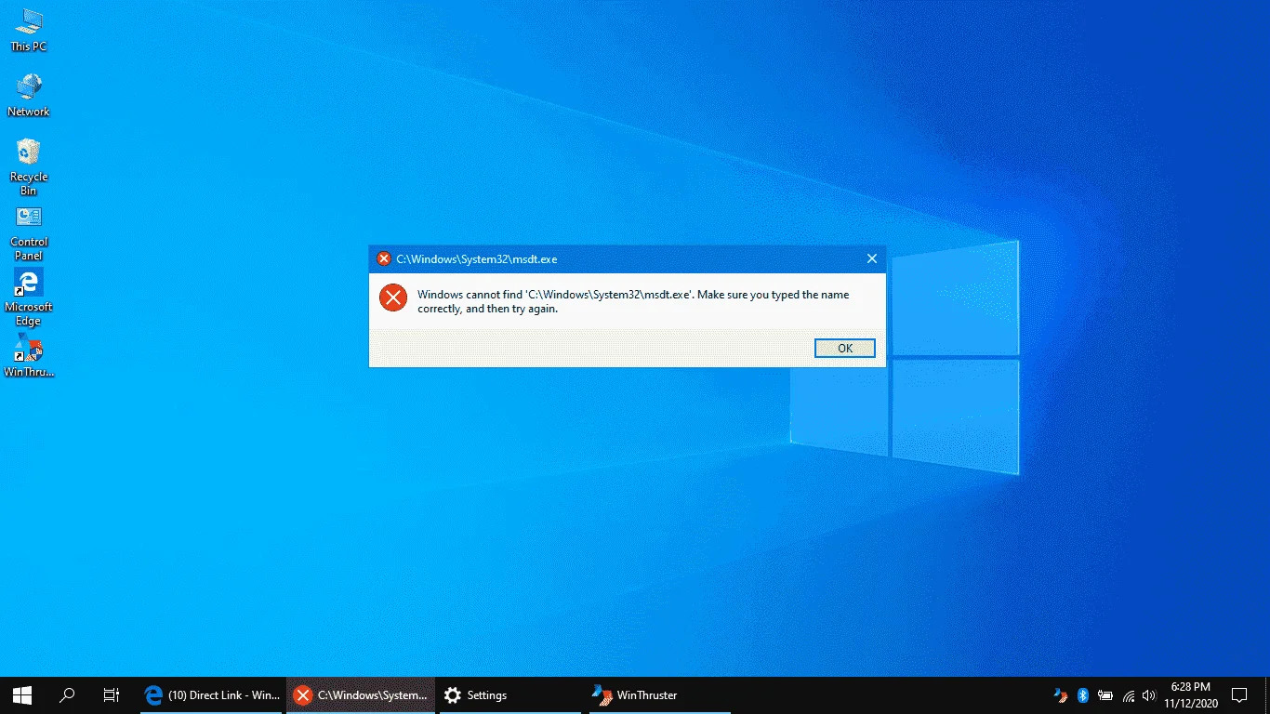Click Bluetooth tray icon
This screenshot has width=1270, height=714.
(x=1083, y=694)
